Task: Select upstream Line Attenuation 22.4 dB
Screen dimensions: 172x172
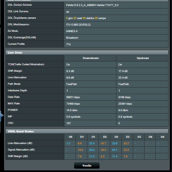Action: (123, 77)
